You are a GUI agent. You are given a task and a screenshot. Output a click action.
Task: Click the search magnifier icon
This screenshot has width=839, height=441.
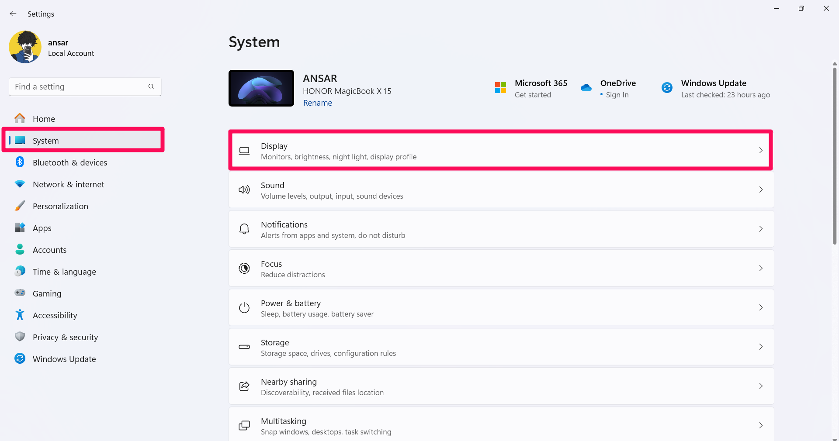coord(151,86)
